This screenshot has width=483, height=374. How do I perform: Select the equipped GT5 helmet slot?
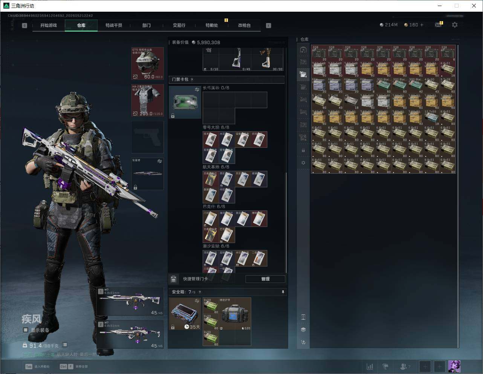pos(147,63)
